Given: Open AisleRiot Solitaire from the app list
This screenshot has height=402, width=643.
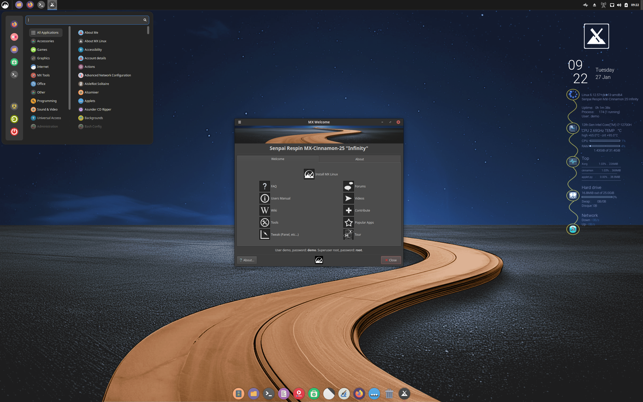Looking at the screenshot, I should click(x=93, y=84).
